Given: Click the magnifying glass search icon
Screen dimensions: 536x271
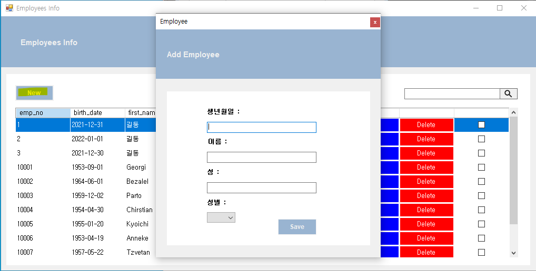Looking at the screenshot, I should 508,93.
